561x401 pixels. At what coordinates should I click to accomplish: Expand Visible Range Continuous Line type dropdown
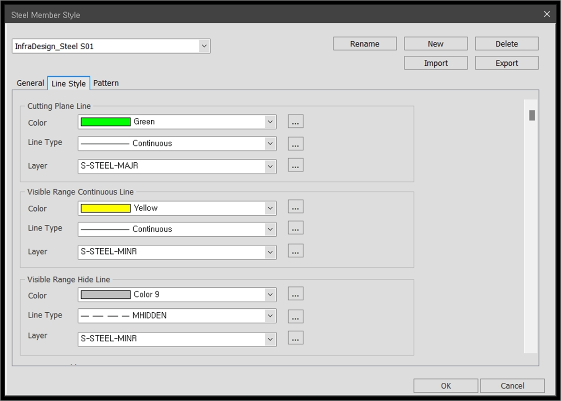click(270, 229)
